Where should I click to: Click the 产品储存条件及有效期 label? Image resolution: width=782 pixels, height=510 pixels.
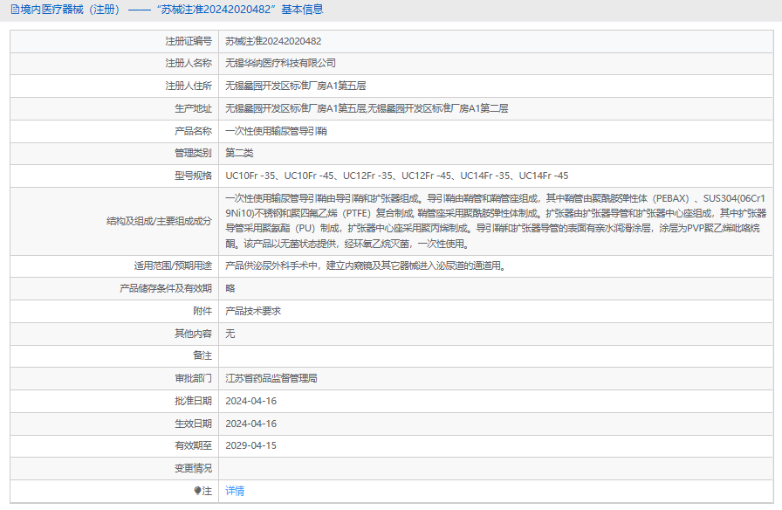(166, 288)
